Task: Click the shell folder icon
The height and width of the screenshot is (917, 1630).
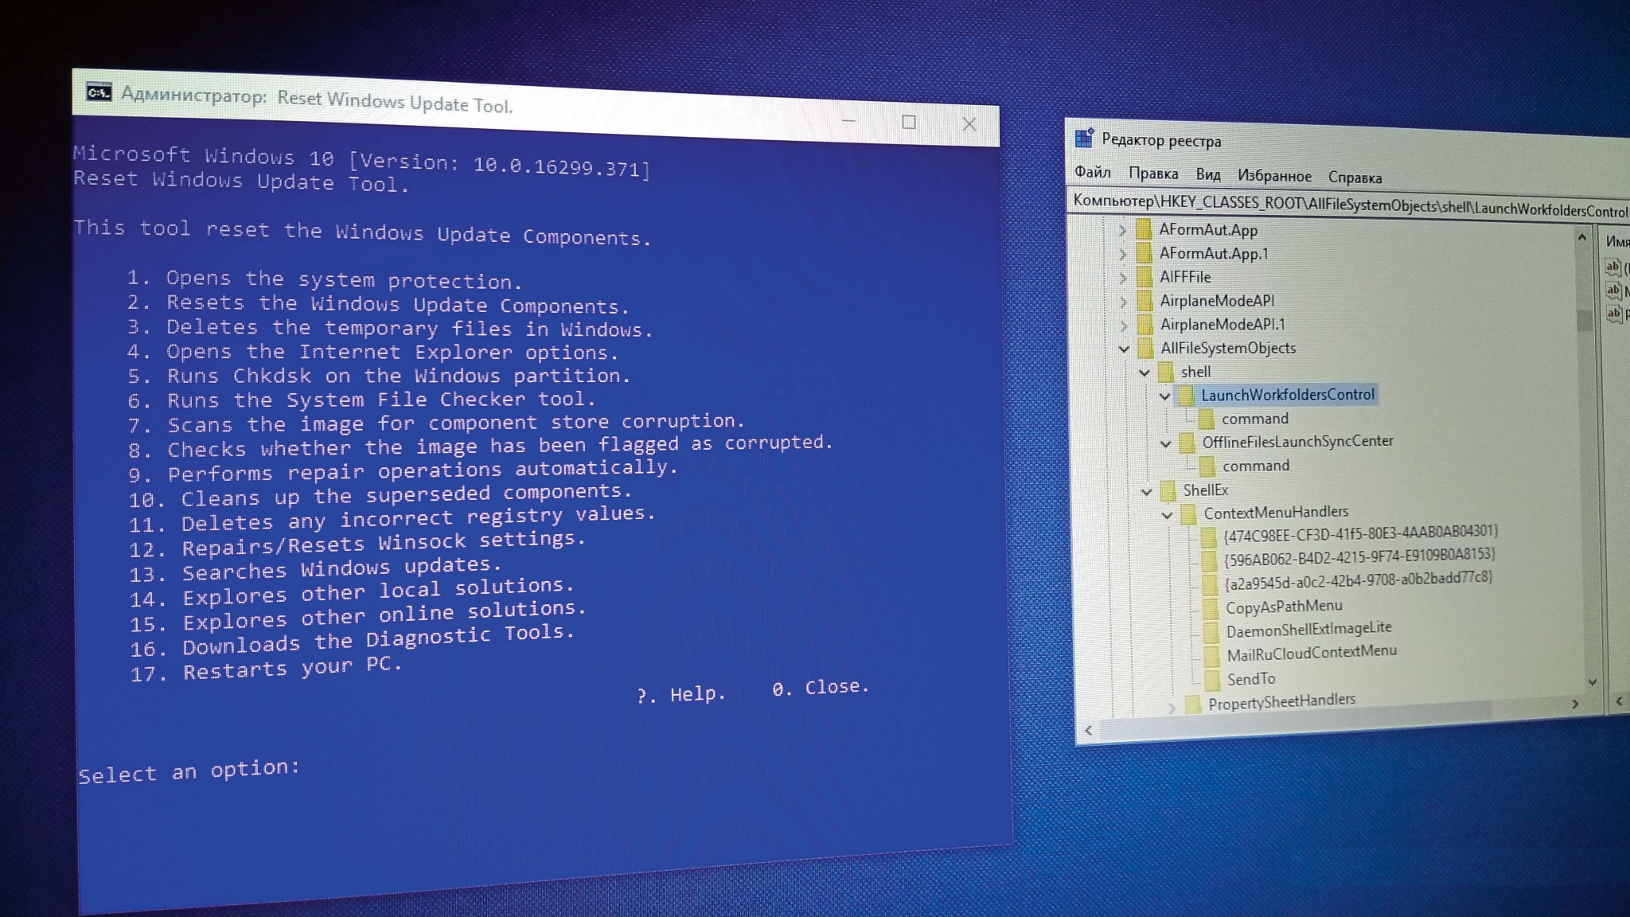Action: [x=1166, y=372]
